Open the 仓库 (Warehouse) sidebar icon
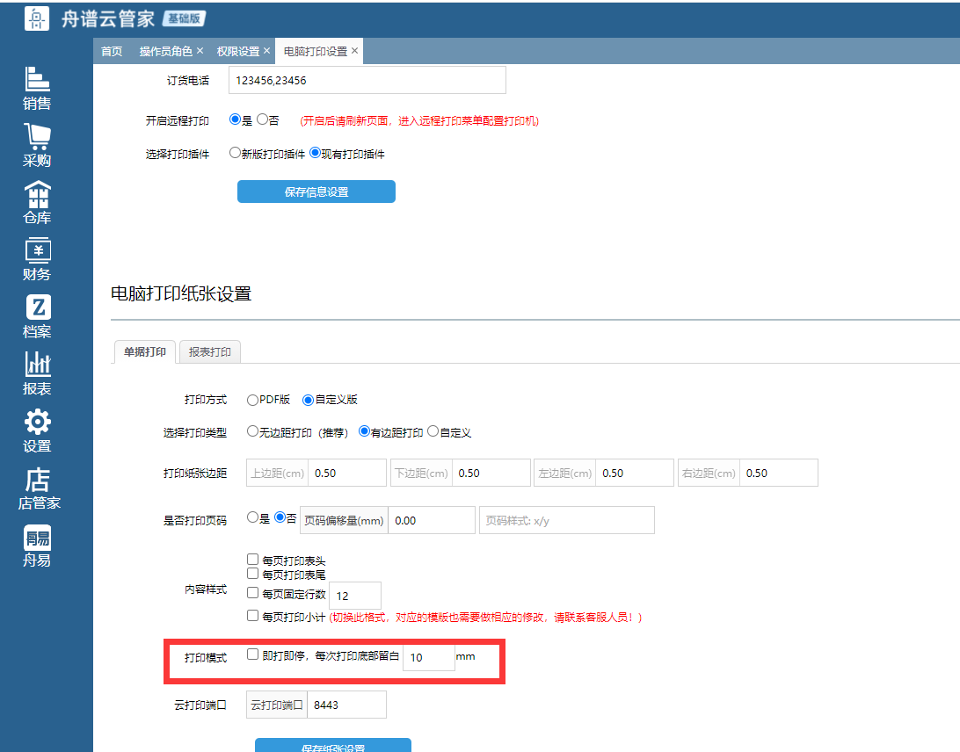The image size is (960, 752). click(x=37, y=194)
